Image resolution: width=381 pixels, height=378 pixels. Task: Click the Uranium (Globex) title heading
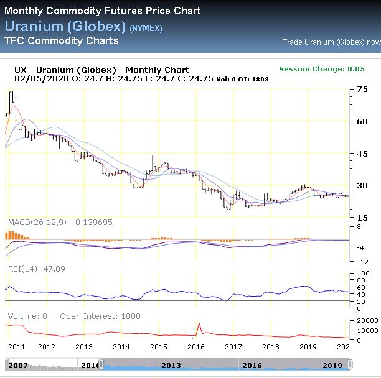65,26
